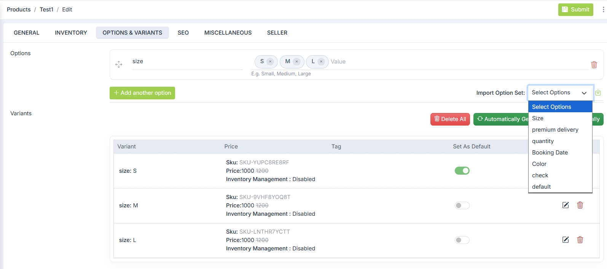Viewport: 607px width, 269px height.
Task: Remove the M value chip
Action: pyautogui.click(x=296, y=62)
